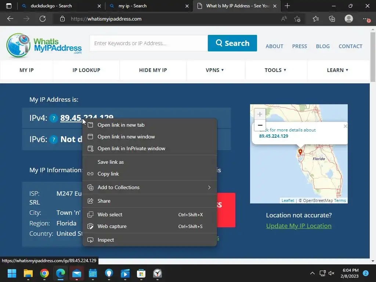The image size is (376, 282).
Task: Close the map popup
Action: [345, 126]
